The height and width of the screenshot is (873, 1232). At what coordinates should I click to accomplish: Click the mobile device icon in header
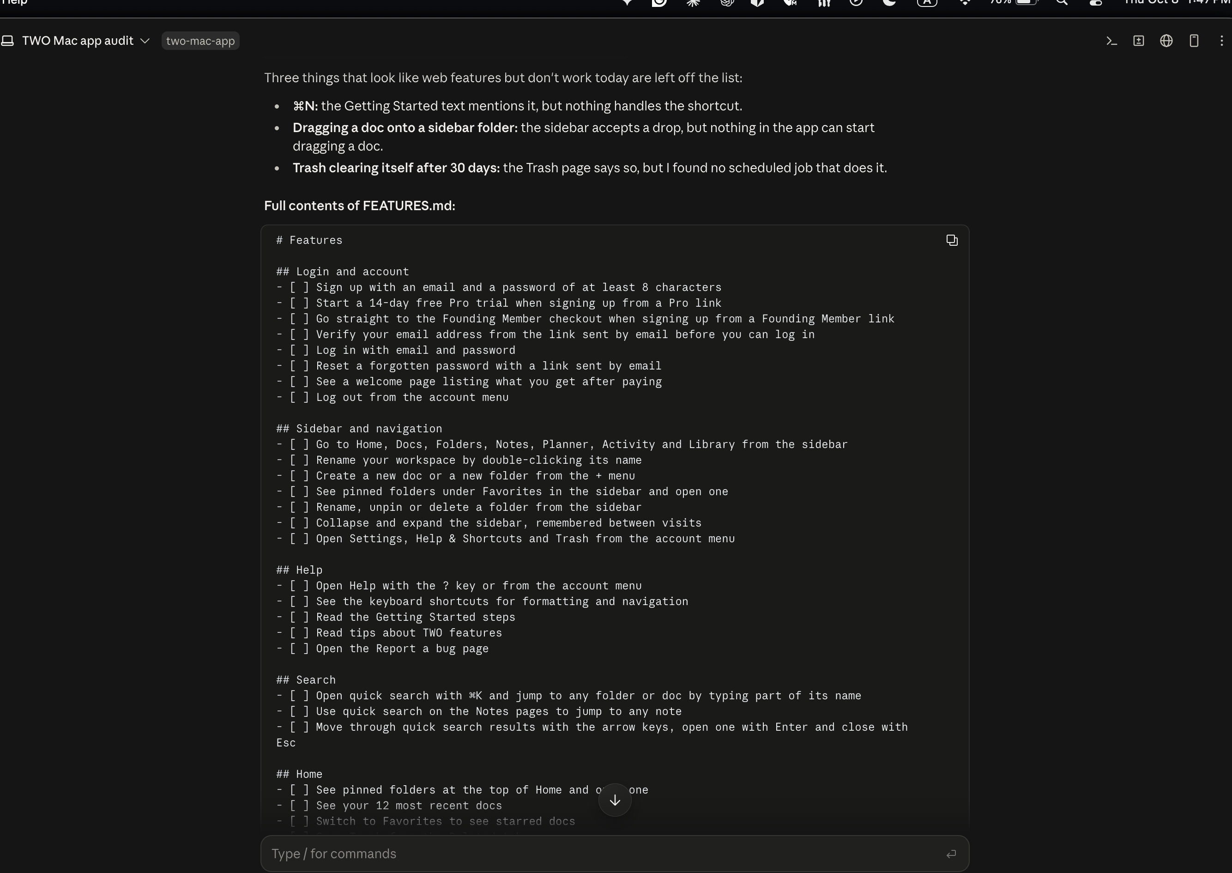(1194, 41)
